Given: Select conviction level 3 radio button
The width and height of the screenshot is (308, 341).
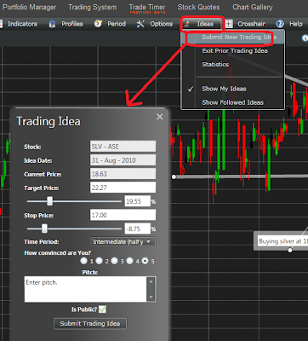Looking at the screenshot, I should point(114,261).
